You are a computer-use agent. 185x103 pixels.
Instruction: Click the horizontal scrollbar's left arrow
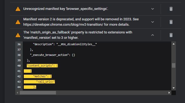[x=17, y=93]
